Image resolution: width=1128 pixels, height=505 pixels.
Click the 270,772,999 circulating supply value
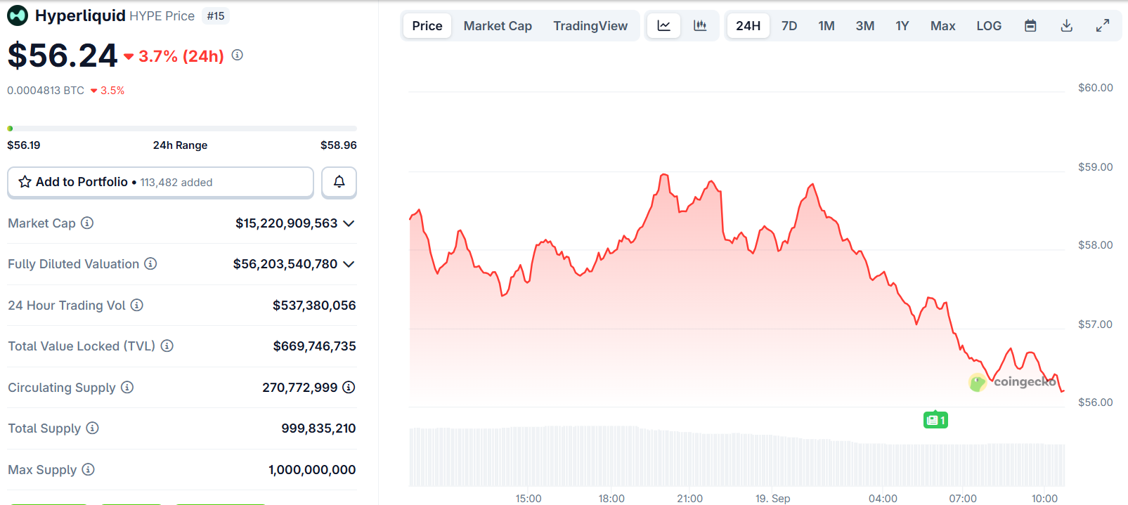click(x=300, y=388)
